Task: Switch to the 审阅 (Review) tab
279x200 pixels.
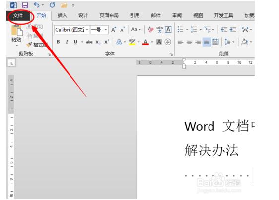Action: coord(177,16)
